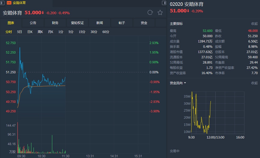
Task: Select the 60分 interval
Action: 106,32
